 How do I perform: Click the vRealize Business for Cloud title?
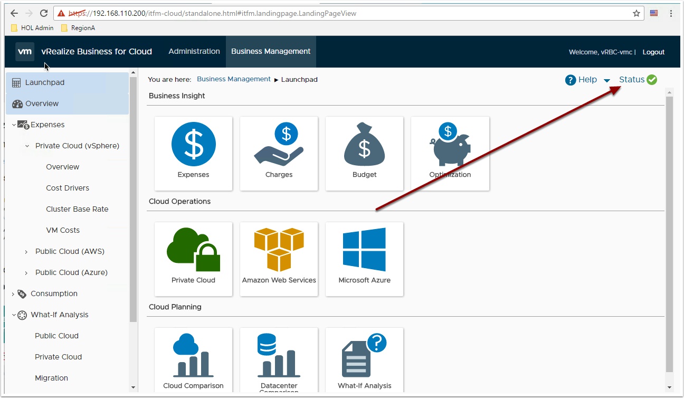click(x=97, y=51)
